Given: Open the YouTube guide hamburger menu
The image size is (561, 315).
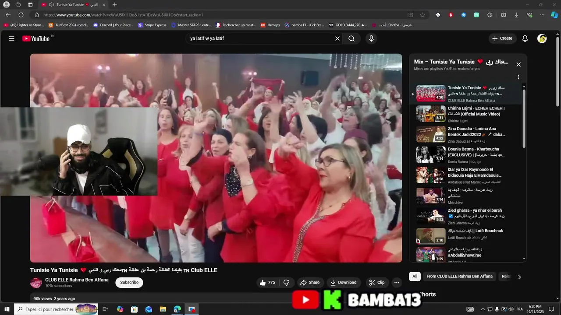Looking at the screenshot, I should tap(12, 38).
